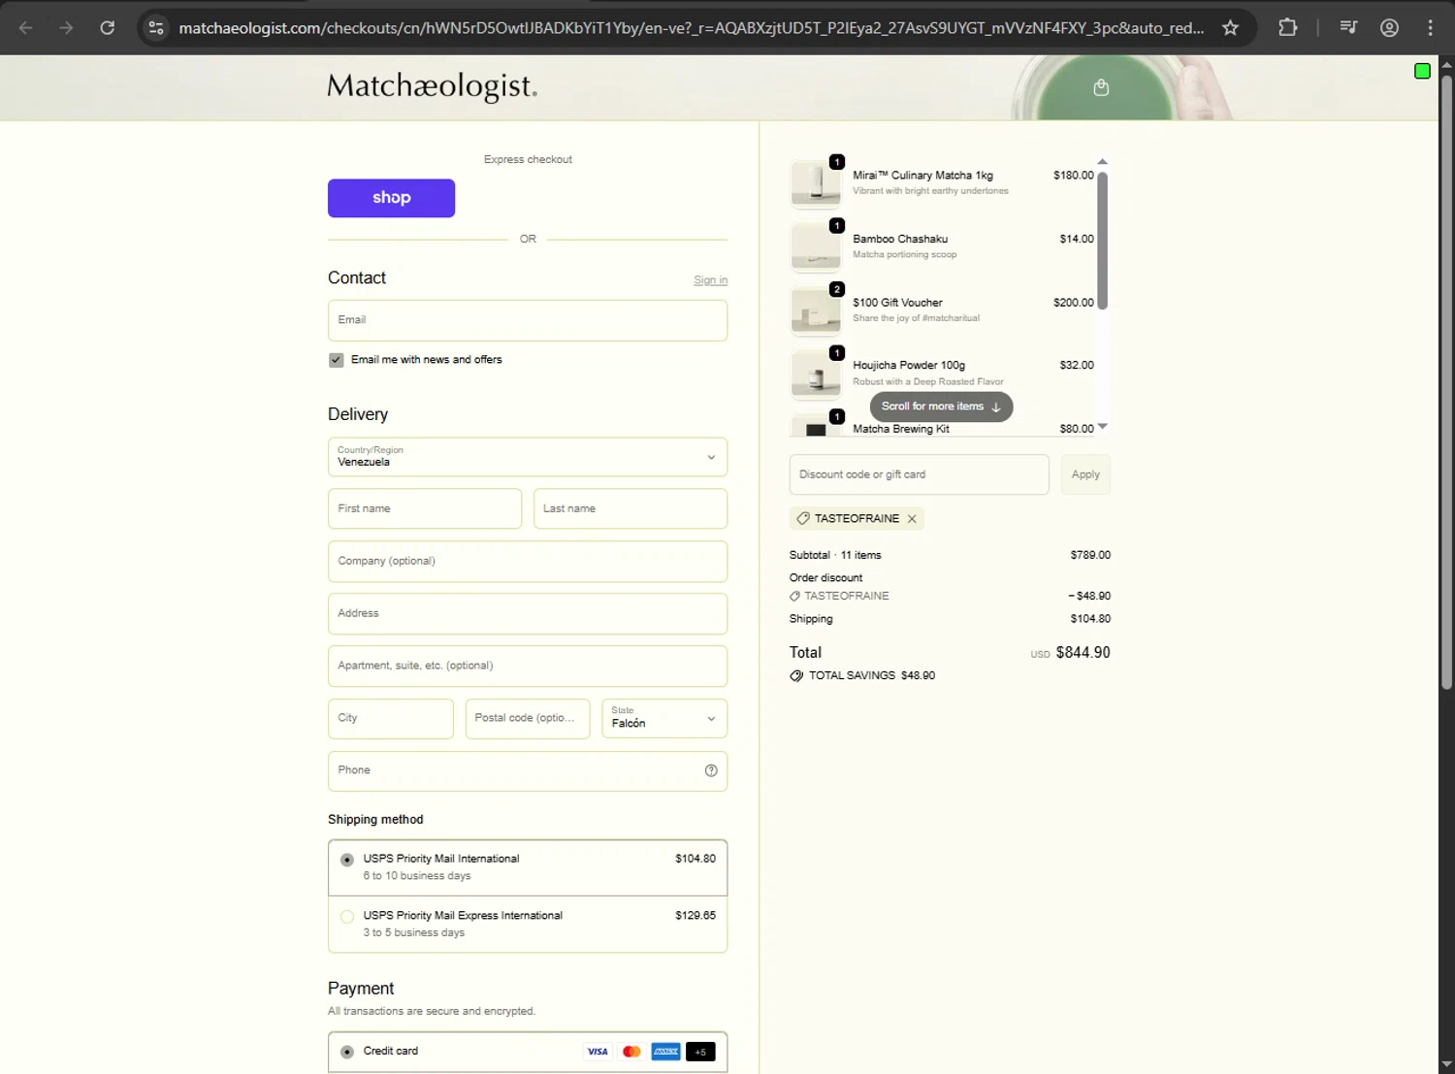Click the American Express logo
Viewport: 1455px width, 1074px height.
(x=665, y=1052)
